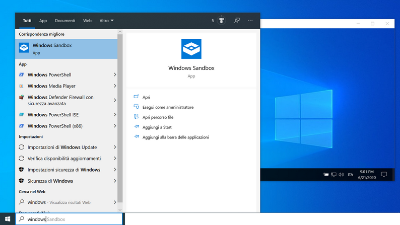The image size is (400, 225).
Task: Click the Corrispondenza migliore heading
Action: (41, 34)
